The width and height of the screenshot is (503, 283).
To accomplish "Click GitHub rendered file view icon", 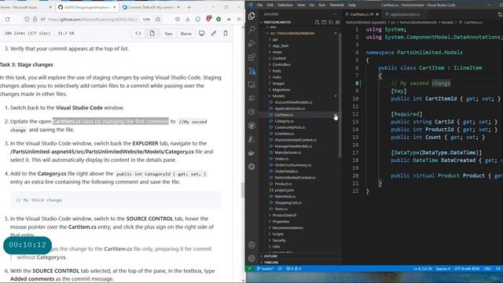I will point(152,33).
